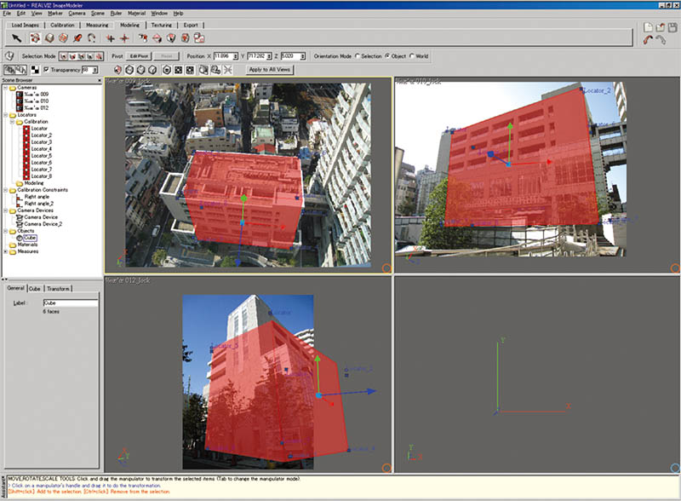Select the Materials folder in the tree
The height and width of the screenshot is (501, 681).
pyautogui.click(x=27, y=245)
